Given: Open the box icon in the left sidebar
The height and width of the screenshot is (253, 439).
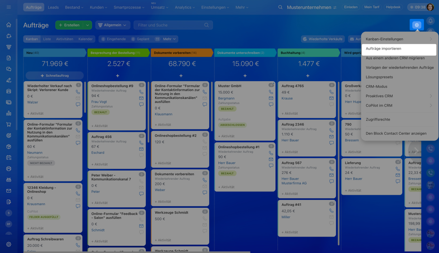Looking at the screenshot, I should point(9,147).
